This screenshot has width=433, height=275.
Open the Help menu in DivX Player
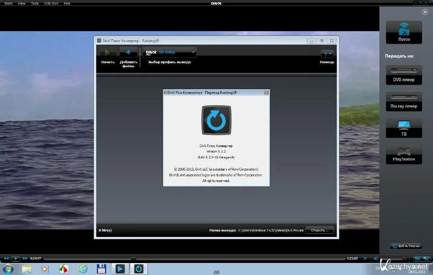point(67,3)
